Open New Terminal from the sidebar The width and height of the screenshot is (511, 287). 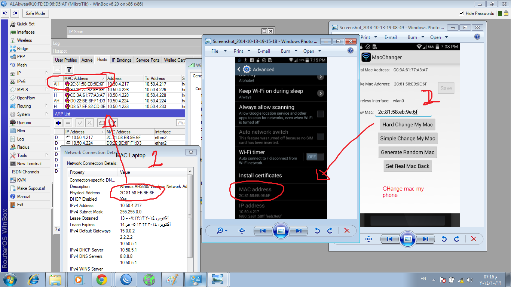[x=29, y=164]
